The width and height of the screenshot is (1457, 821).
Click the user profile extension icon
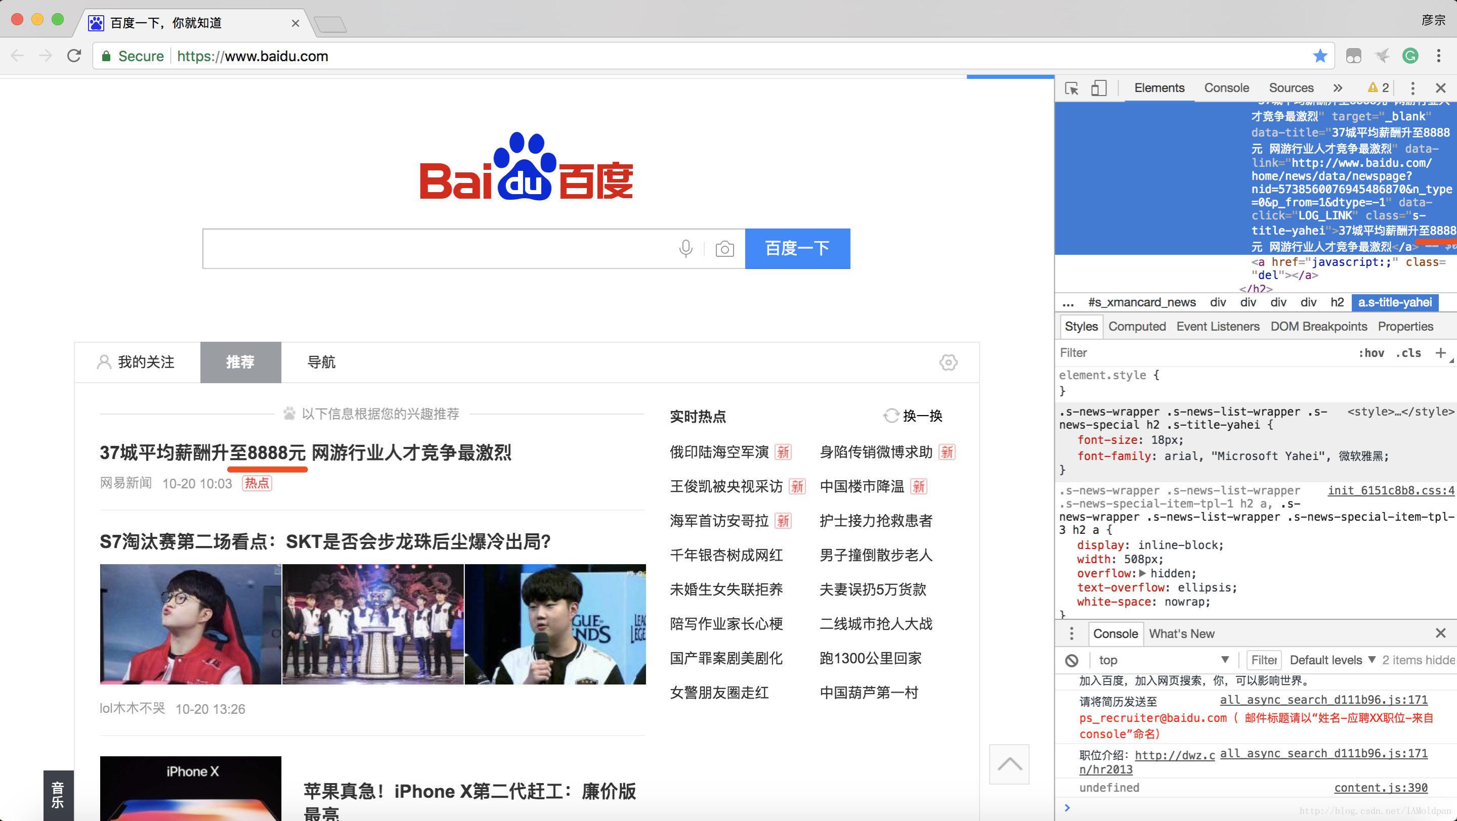tap(1353, 56)
